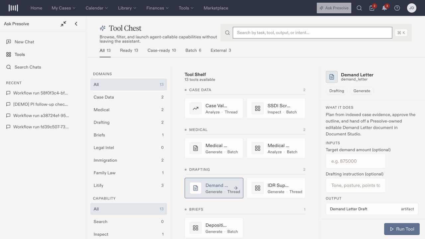Switch to the External tab

coord(221,50)
